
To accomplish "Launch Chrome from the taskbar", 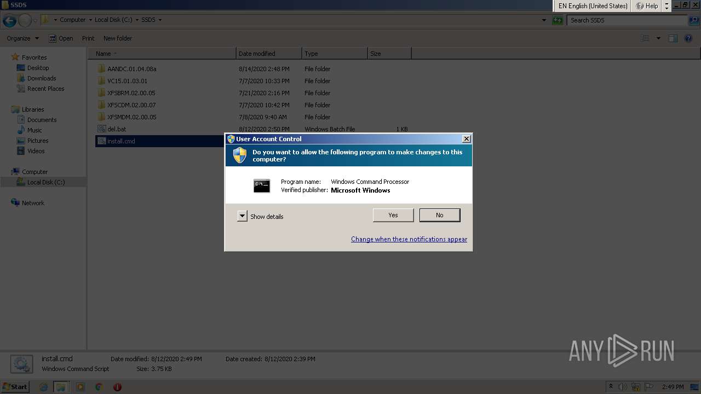I will click(99, 387).
